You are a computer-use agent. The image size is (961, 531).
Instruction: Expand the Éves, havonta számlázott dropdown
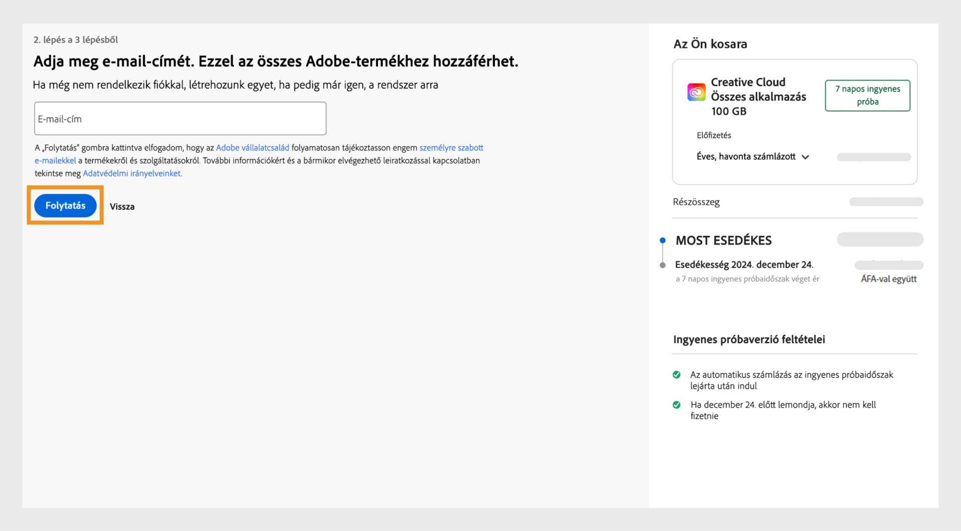(753, 157)
